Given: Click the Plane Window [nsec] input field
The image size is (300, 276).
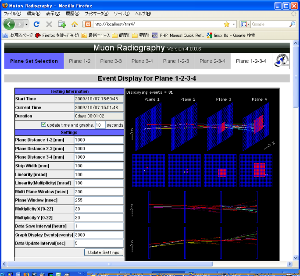Looking at the screenshot, I should coord(99,200).
